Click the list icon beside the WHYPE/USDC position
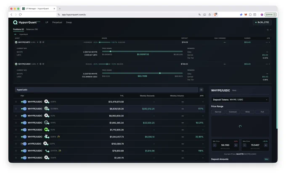 (43, 64)
